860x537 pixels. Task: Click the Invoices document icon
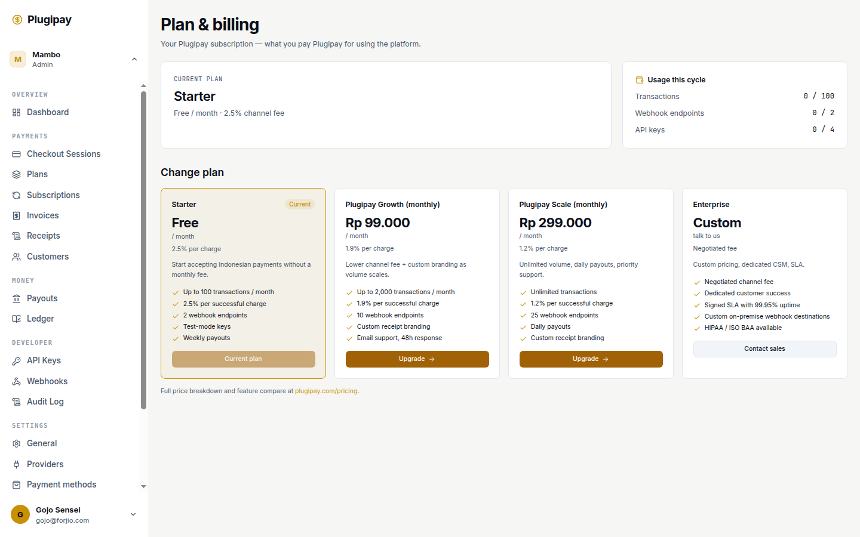[16, 215]
